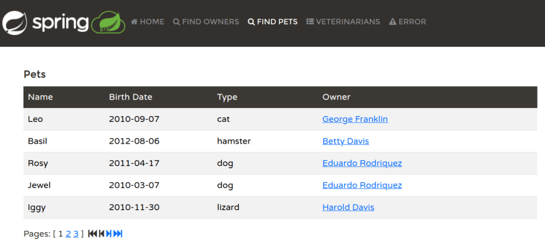Open Eduardo Rodriquez link in Rosy's row
Screen dimensions: 545x247
[362, 163]
